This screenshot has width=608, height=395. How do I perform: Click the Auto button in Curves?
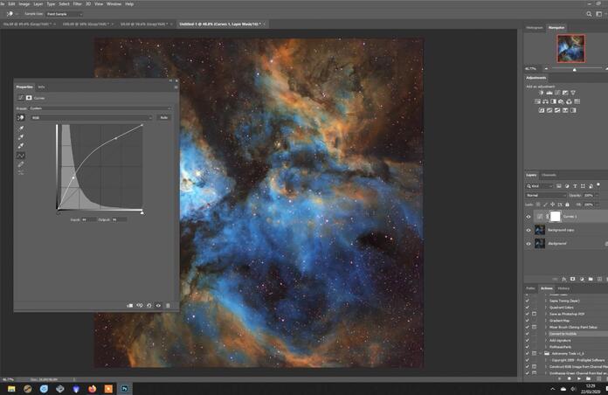(x=164, y=118)
